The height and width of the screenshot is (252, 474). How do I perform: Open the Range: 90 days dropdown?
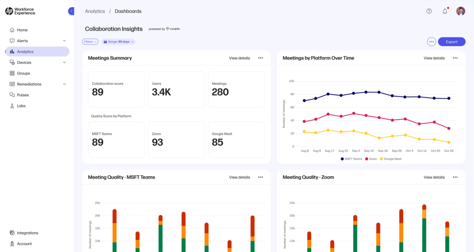click(x=118, y=42)
